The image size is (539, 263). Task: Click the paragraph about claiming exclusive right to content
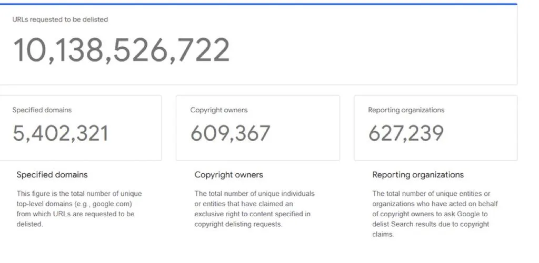tap(254, 209)
